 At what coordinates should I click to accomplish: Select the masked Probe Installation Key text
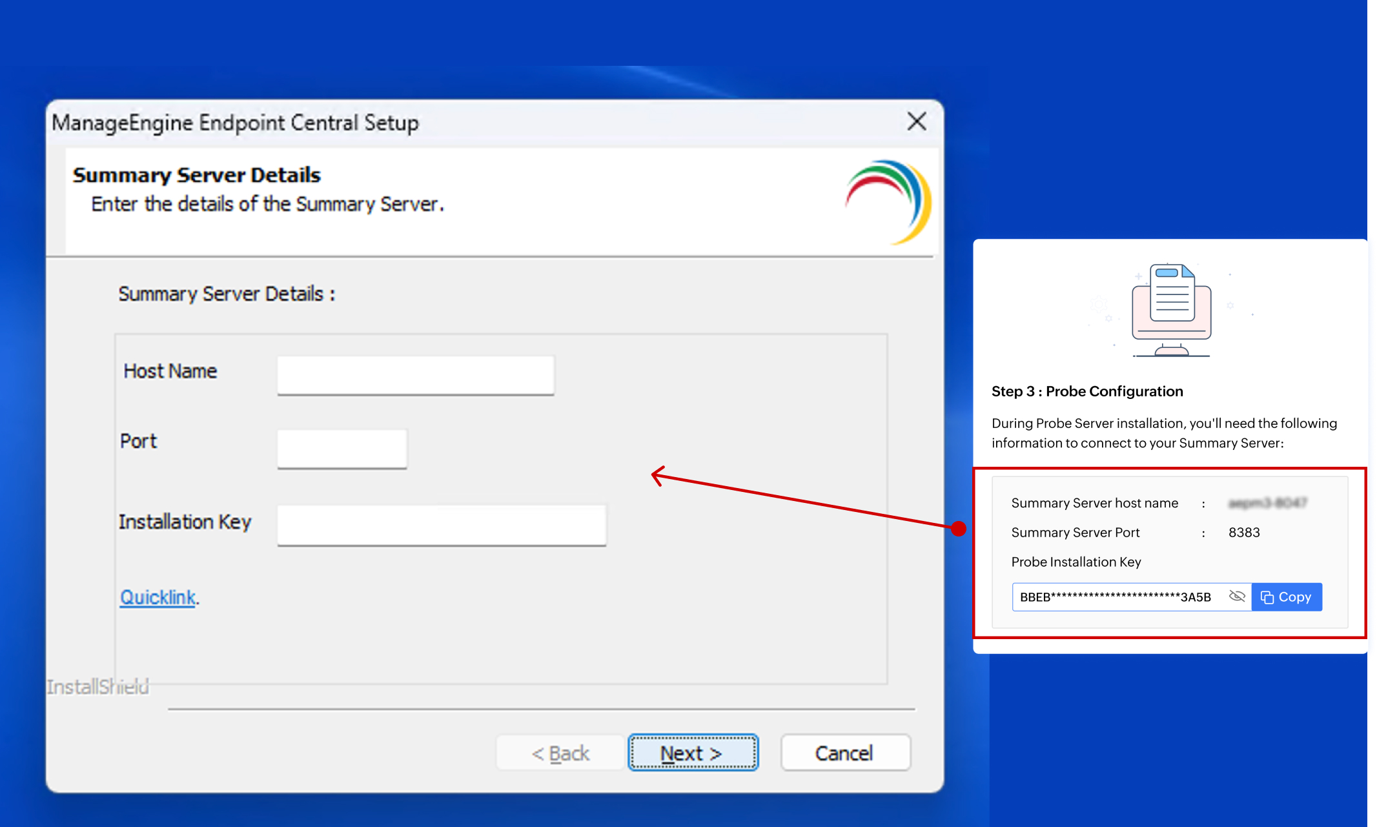point(1115,597)
